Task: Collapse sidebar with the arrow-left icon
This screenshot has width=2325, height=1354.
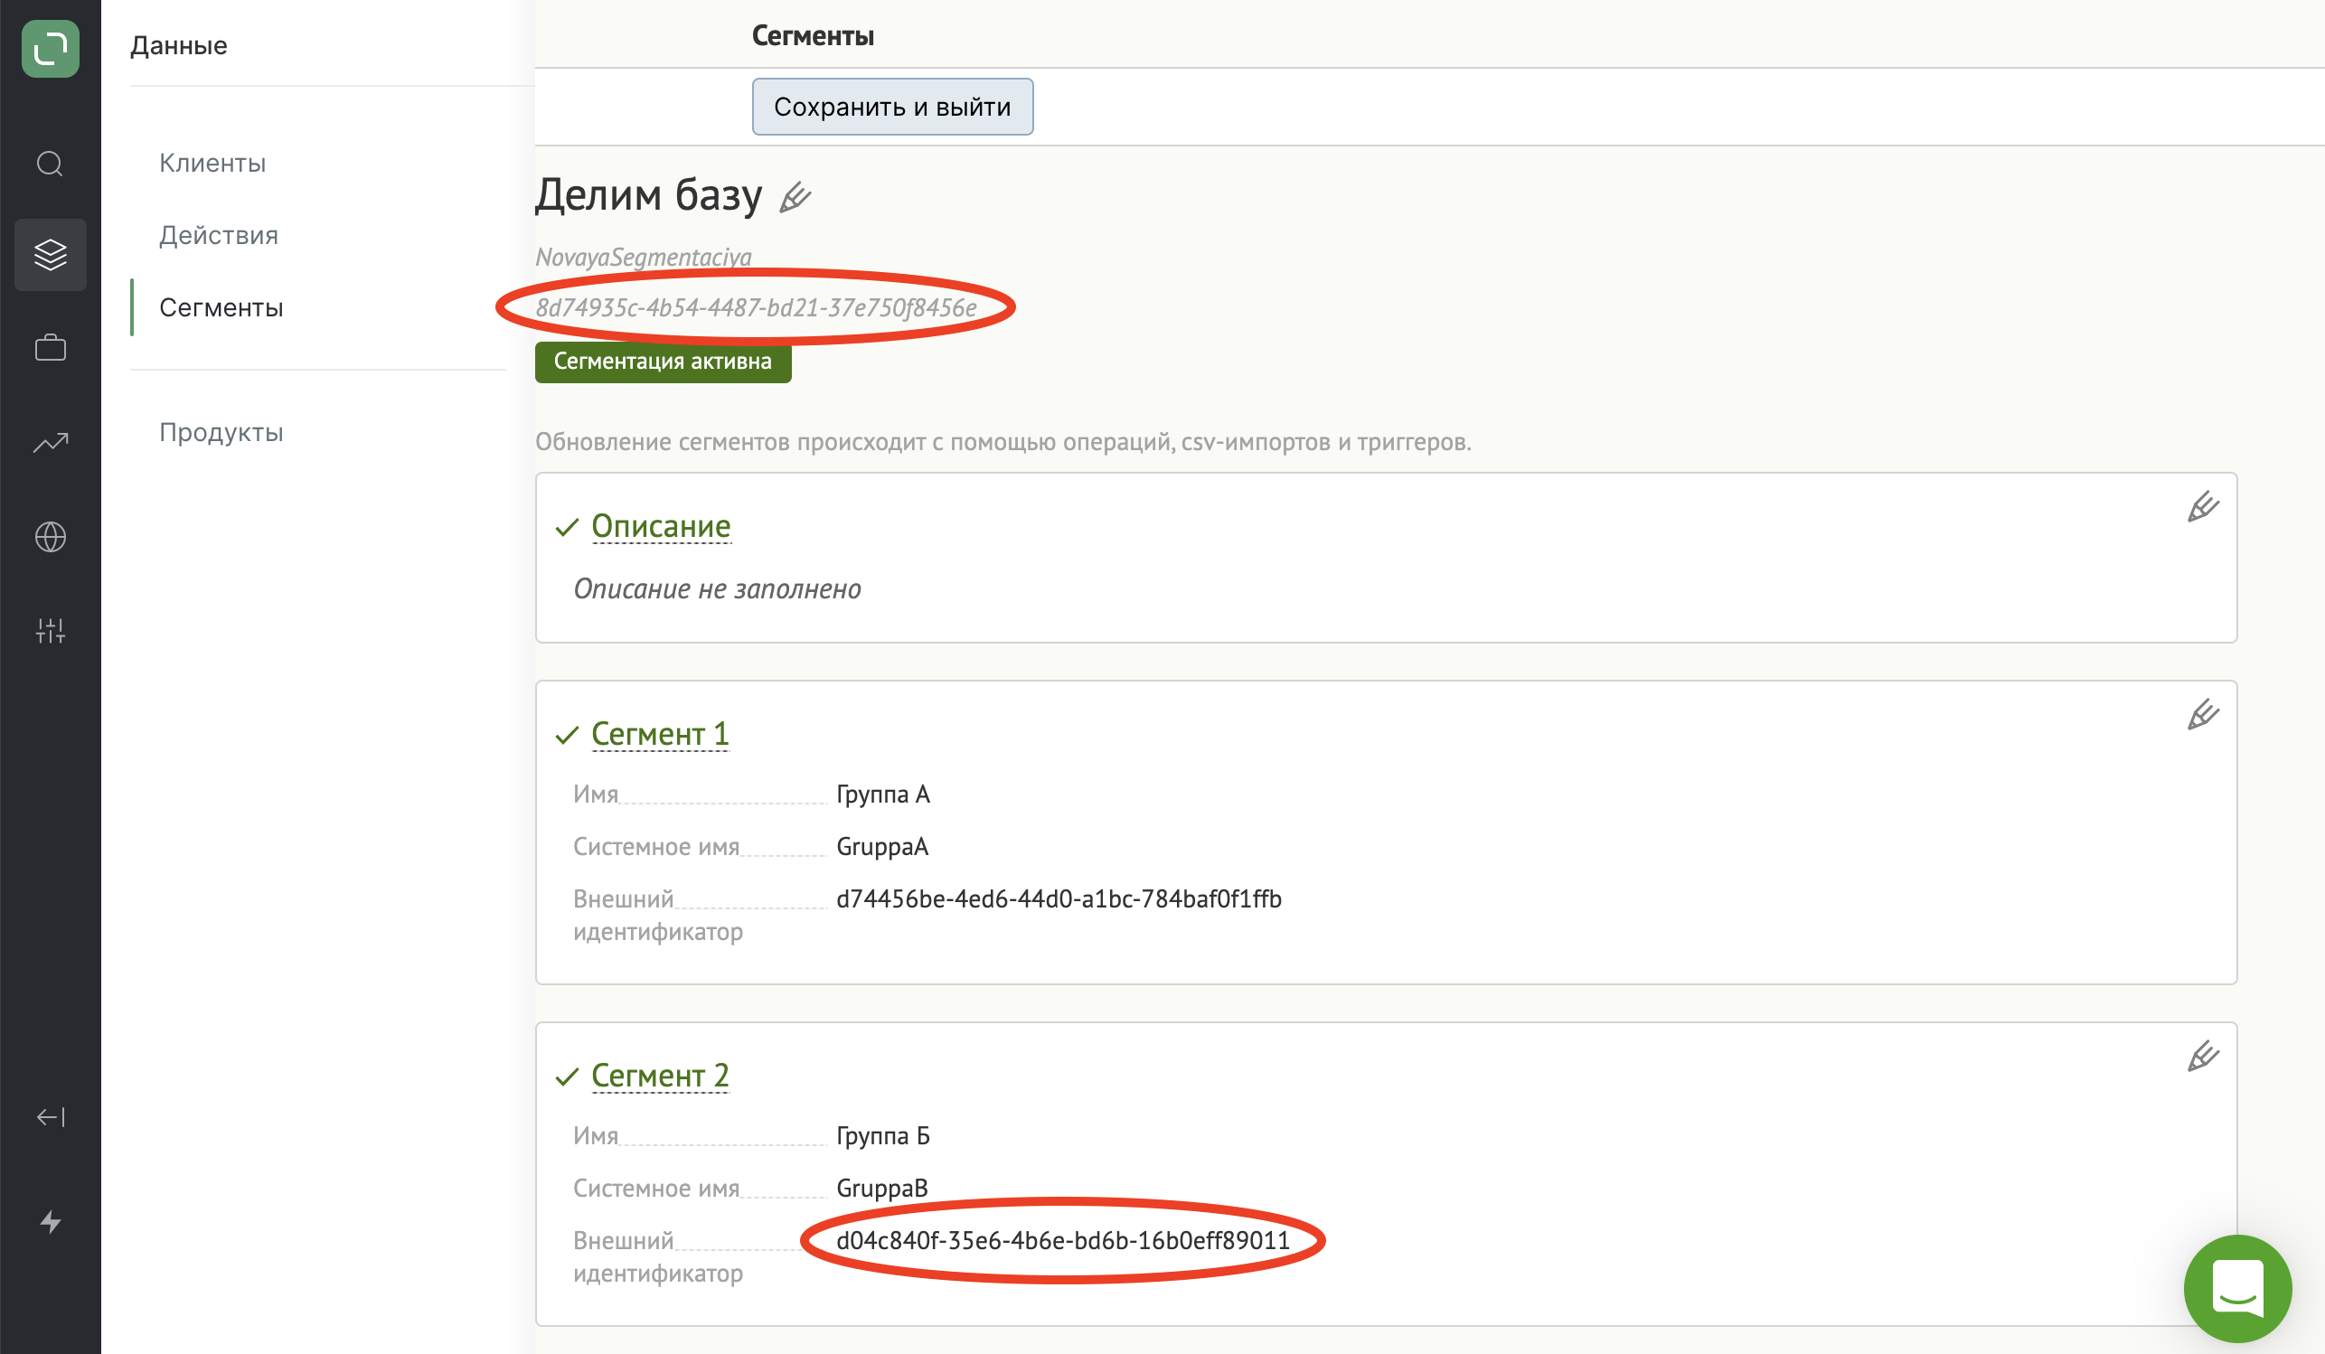Action: tap(51, 1117)
